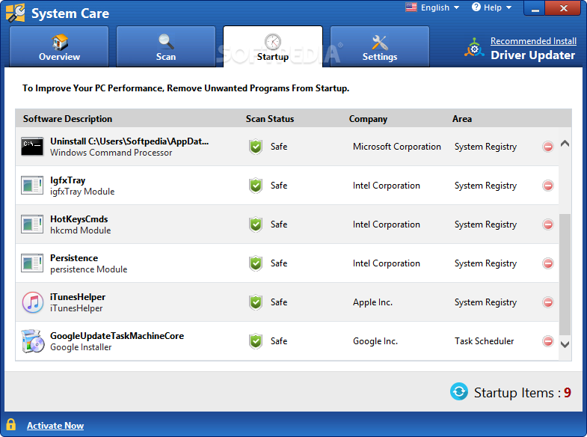This screenshot has height=437, width=587.
Task: Remove the Uninstall command startup entry
Action: click(547, 147)
